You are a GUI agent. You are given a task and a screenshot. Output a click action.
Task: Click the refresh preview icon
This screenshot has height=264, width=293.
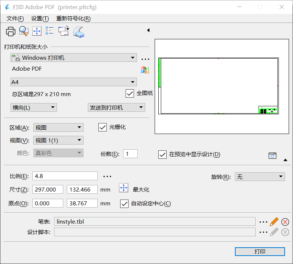[x=272, y=155]
